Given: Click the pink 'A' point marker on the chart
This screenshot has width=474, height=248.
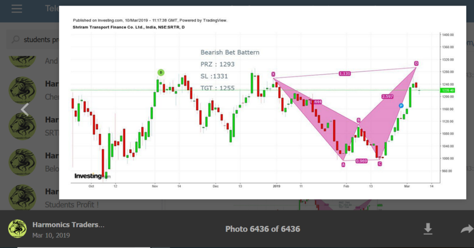Looking at the screenshot, I should (343, 165).
